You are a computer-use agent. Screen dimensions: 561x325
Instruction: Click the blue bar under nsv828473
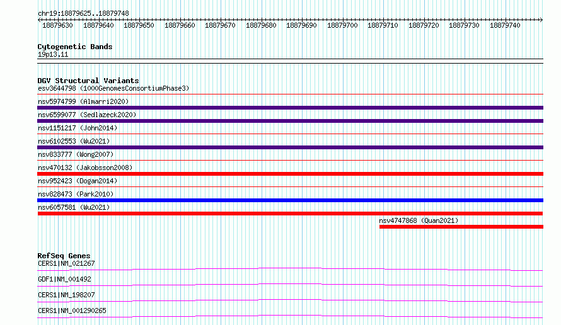[290, 200]
